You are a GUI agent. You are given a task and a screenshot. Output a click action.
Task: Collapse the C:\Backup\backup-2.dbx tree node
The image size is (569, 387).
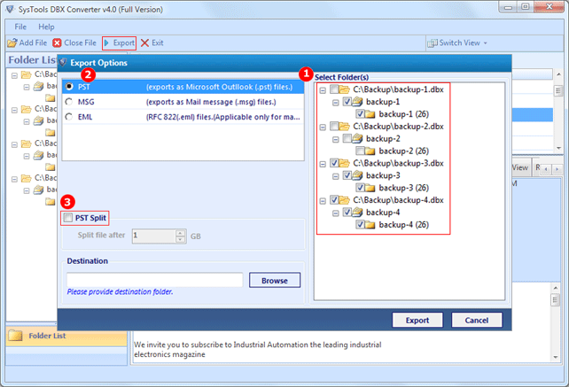[x=323, y=128]
